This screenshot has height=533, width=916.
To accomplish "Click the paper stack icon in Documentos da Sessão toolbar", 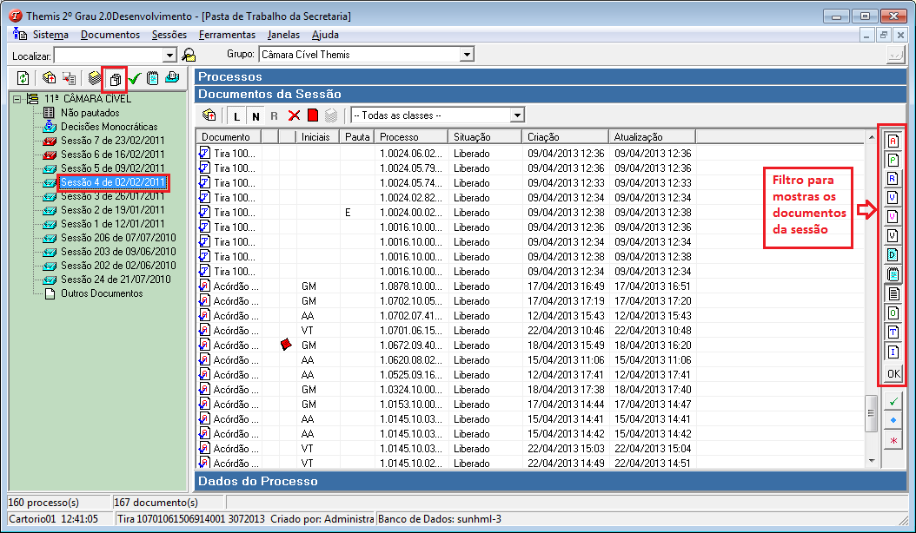I will click(x=209, y=115).
